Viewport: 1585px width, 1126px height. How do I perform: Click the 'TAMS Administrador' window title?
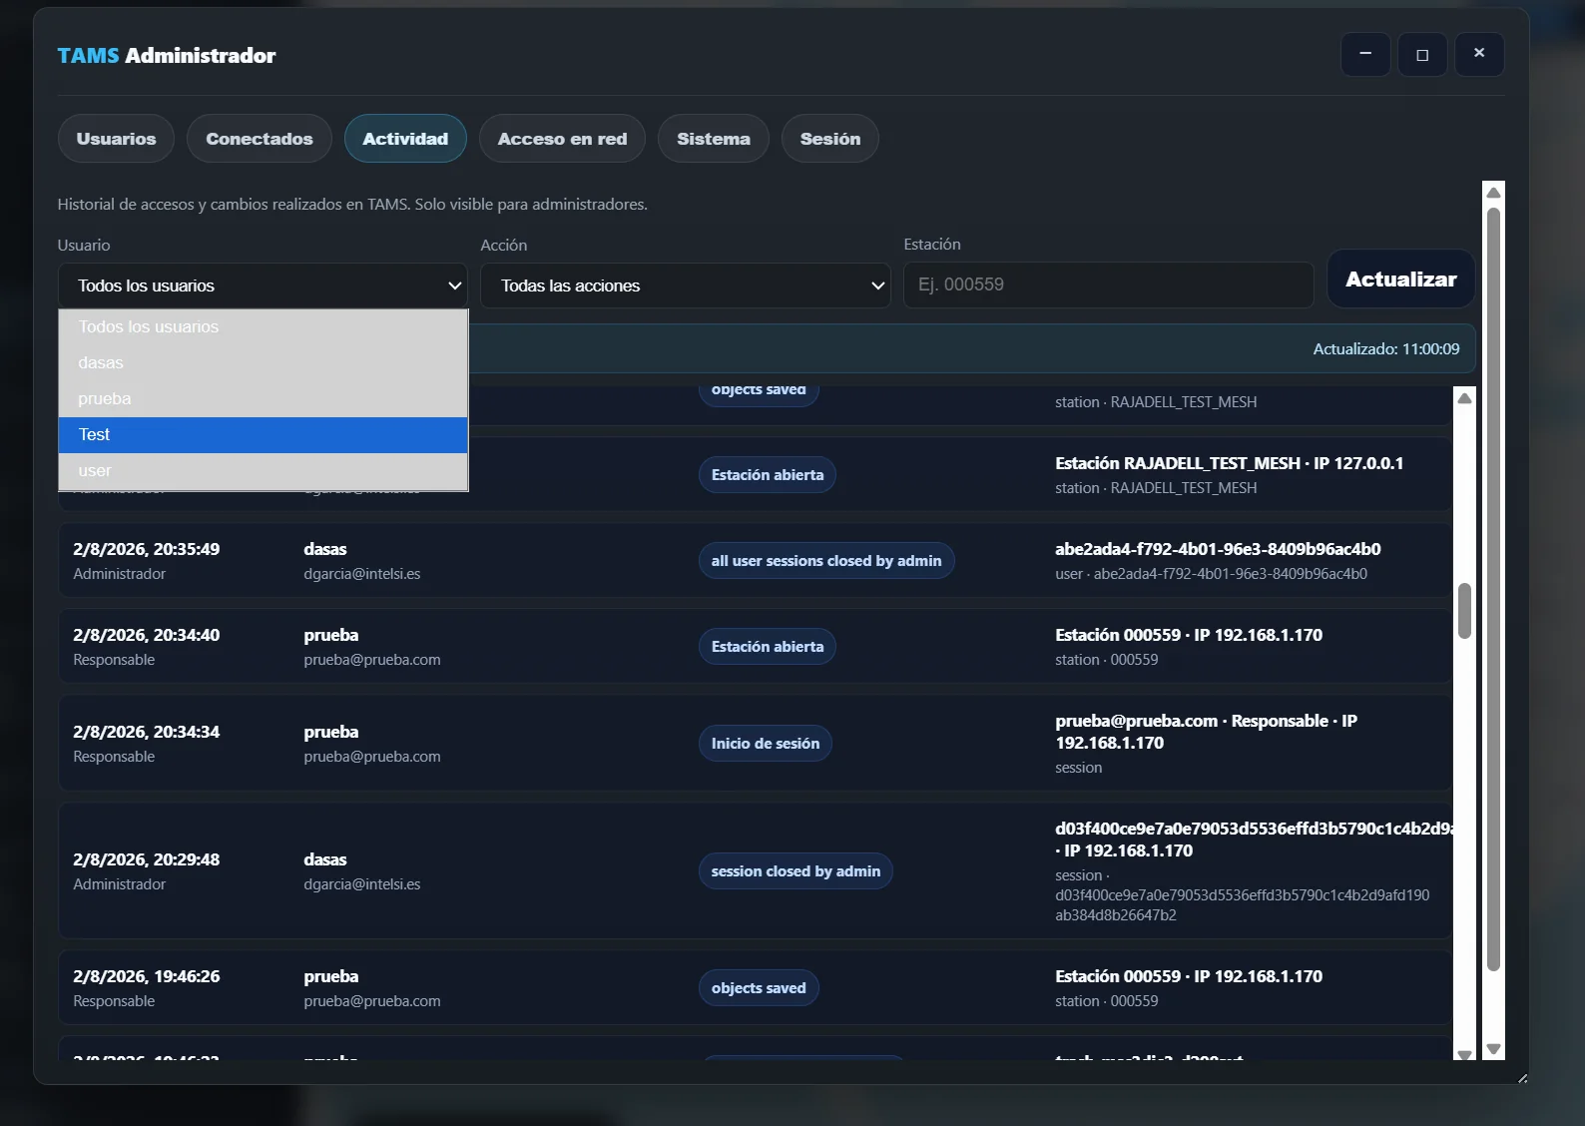(167, 56)
